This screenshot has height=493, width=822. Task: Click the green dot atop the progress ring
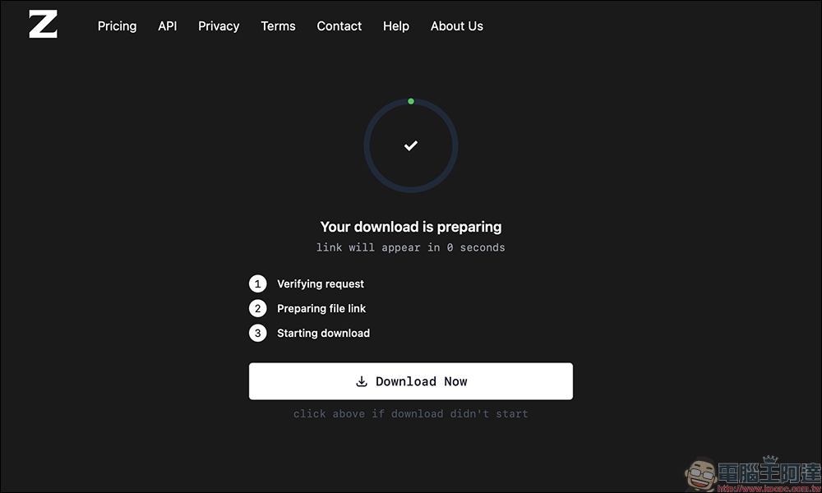pyautogui.click(x=411, y=100)
